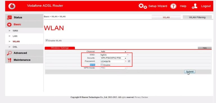The height and width of the screenshot is (103, 216).
Task: Click the Vodafone ADSL Router title
Action: 45,6
